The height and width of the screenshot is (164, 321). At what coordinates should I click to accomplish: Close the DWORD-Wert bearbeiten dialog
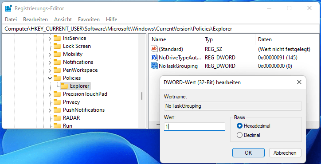299,82
